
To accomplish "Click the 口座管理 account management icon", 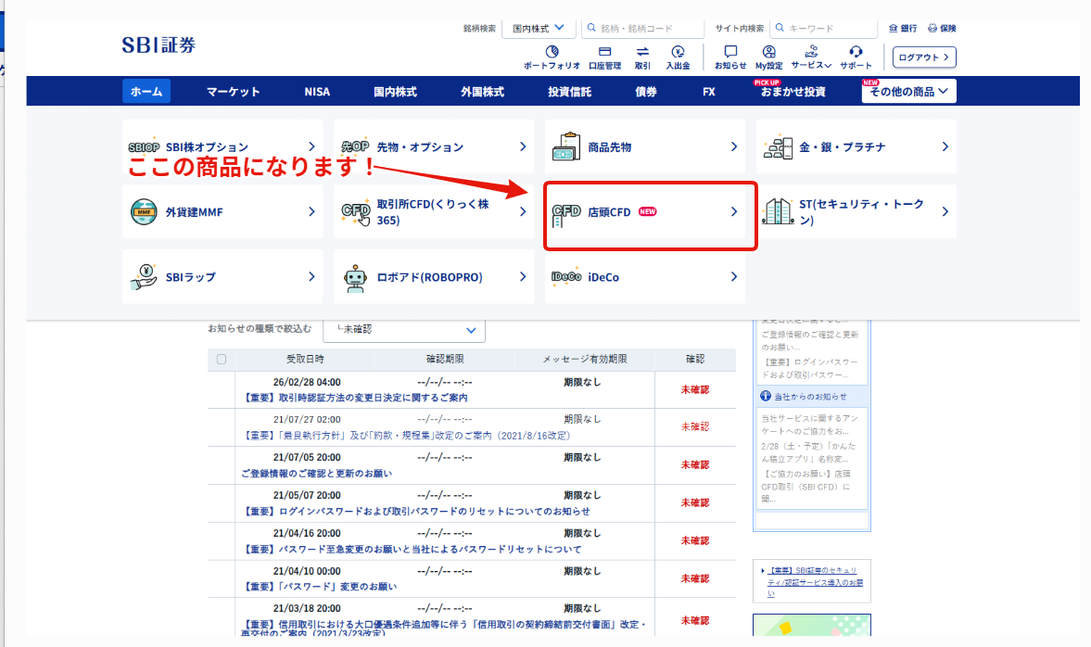I will click(604, 52).
